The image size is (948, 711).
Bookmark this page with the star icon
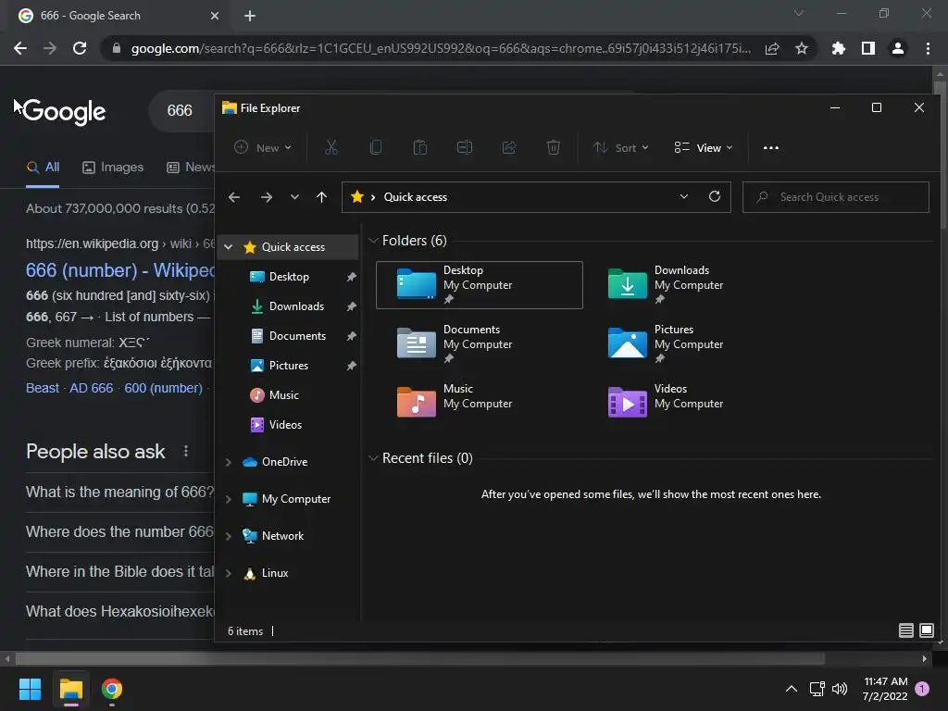coord(801,48)
